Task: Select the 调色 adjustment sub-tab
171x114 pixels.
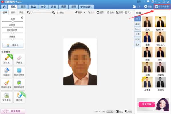Action: point(21,12)
